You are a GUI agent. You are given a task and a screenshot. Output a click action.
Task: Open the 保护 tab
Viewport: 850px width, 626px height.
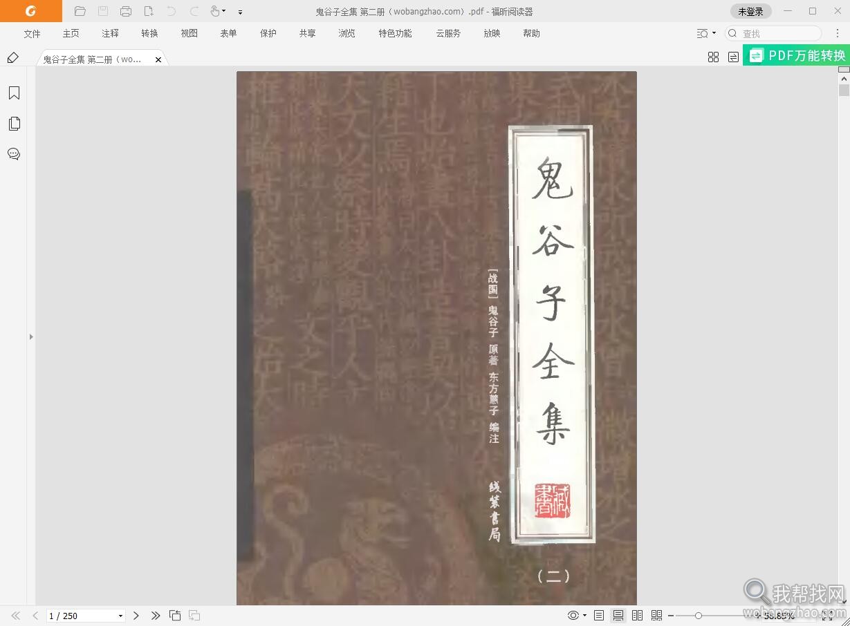[x=268, y=33]
